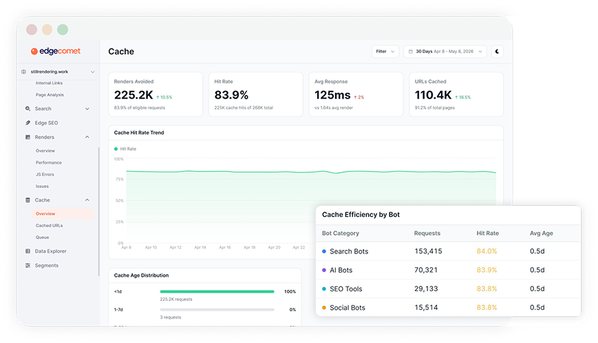Click the purple AI Bots color dot
This screenshot has width=598, height=343.
[x=324, y=270]
